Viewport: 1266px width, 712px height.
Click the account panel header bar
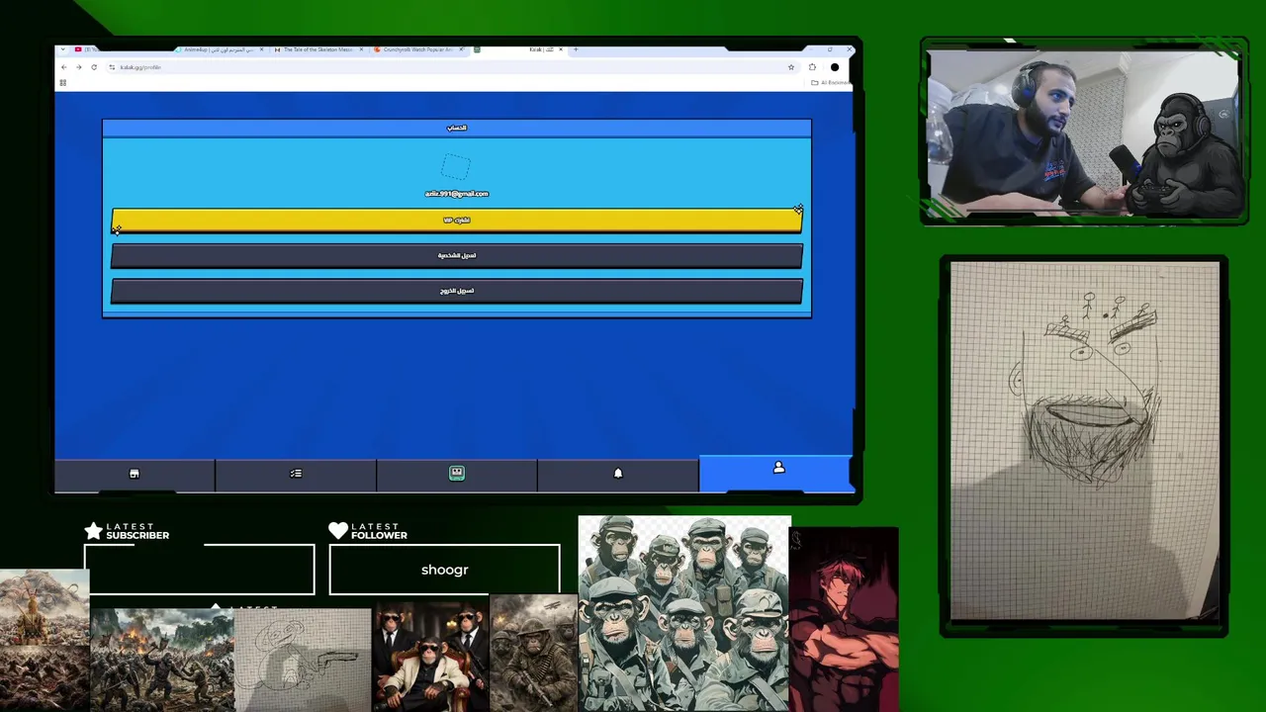click(x=457, y=128)
